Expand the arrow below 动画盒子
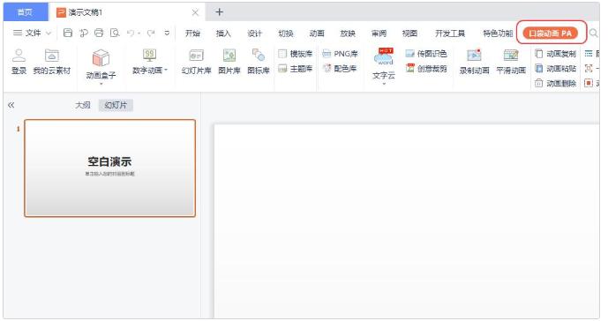The height and width of the screenshot is (321, 608). (101, 84)
